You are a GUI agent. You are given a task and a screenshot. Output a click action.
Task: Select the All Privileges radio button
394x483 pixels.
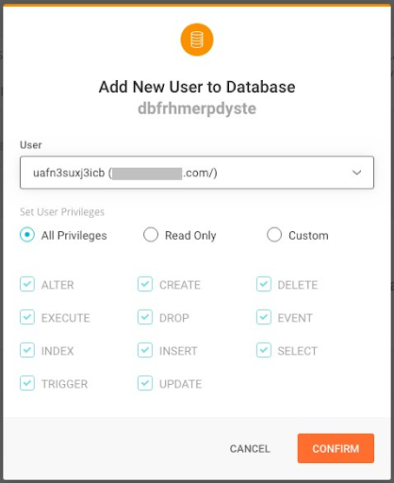click(x=27, y=235)
